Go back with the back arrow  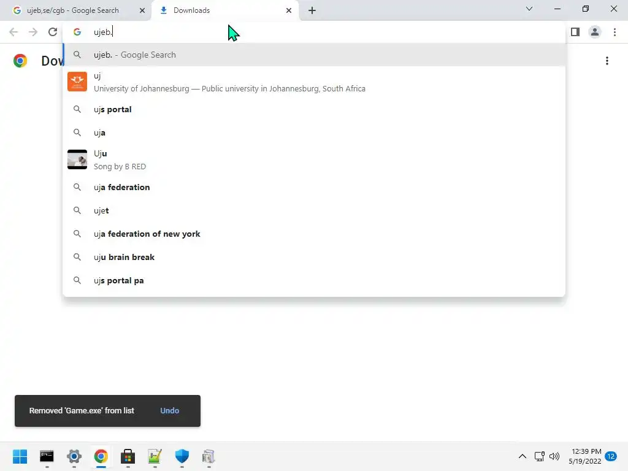tap(13, 32)
